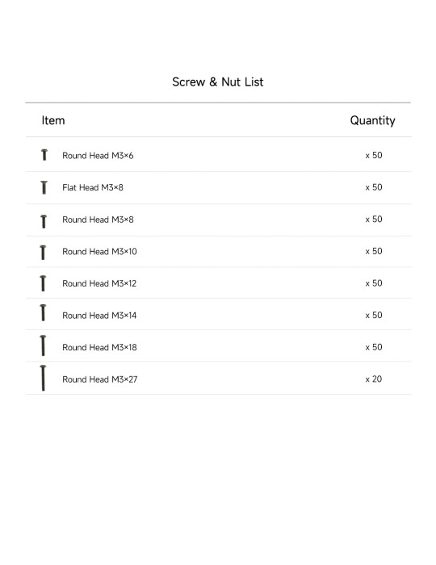
Task: Select the Round Head M3×14 label
Action: pos(99,316)
